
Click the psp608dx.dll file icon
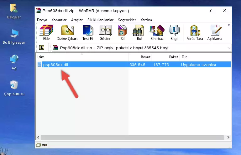point(39,65)
